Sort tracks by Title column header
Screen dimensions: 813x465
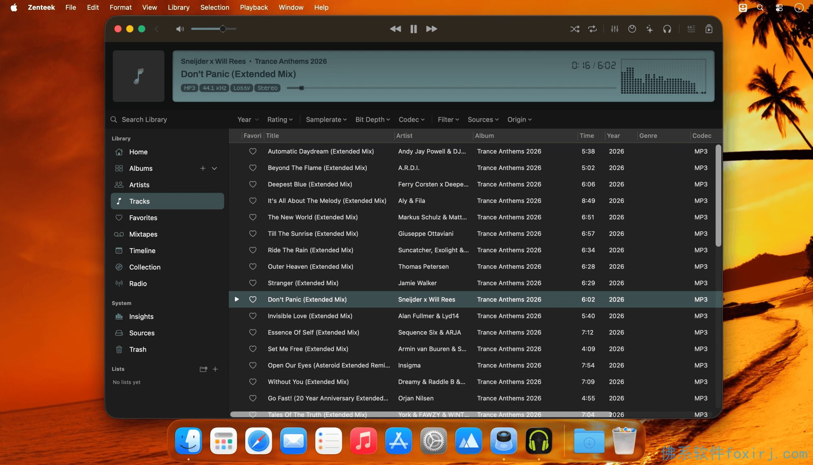[329, 136]
